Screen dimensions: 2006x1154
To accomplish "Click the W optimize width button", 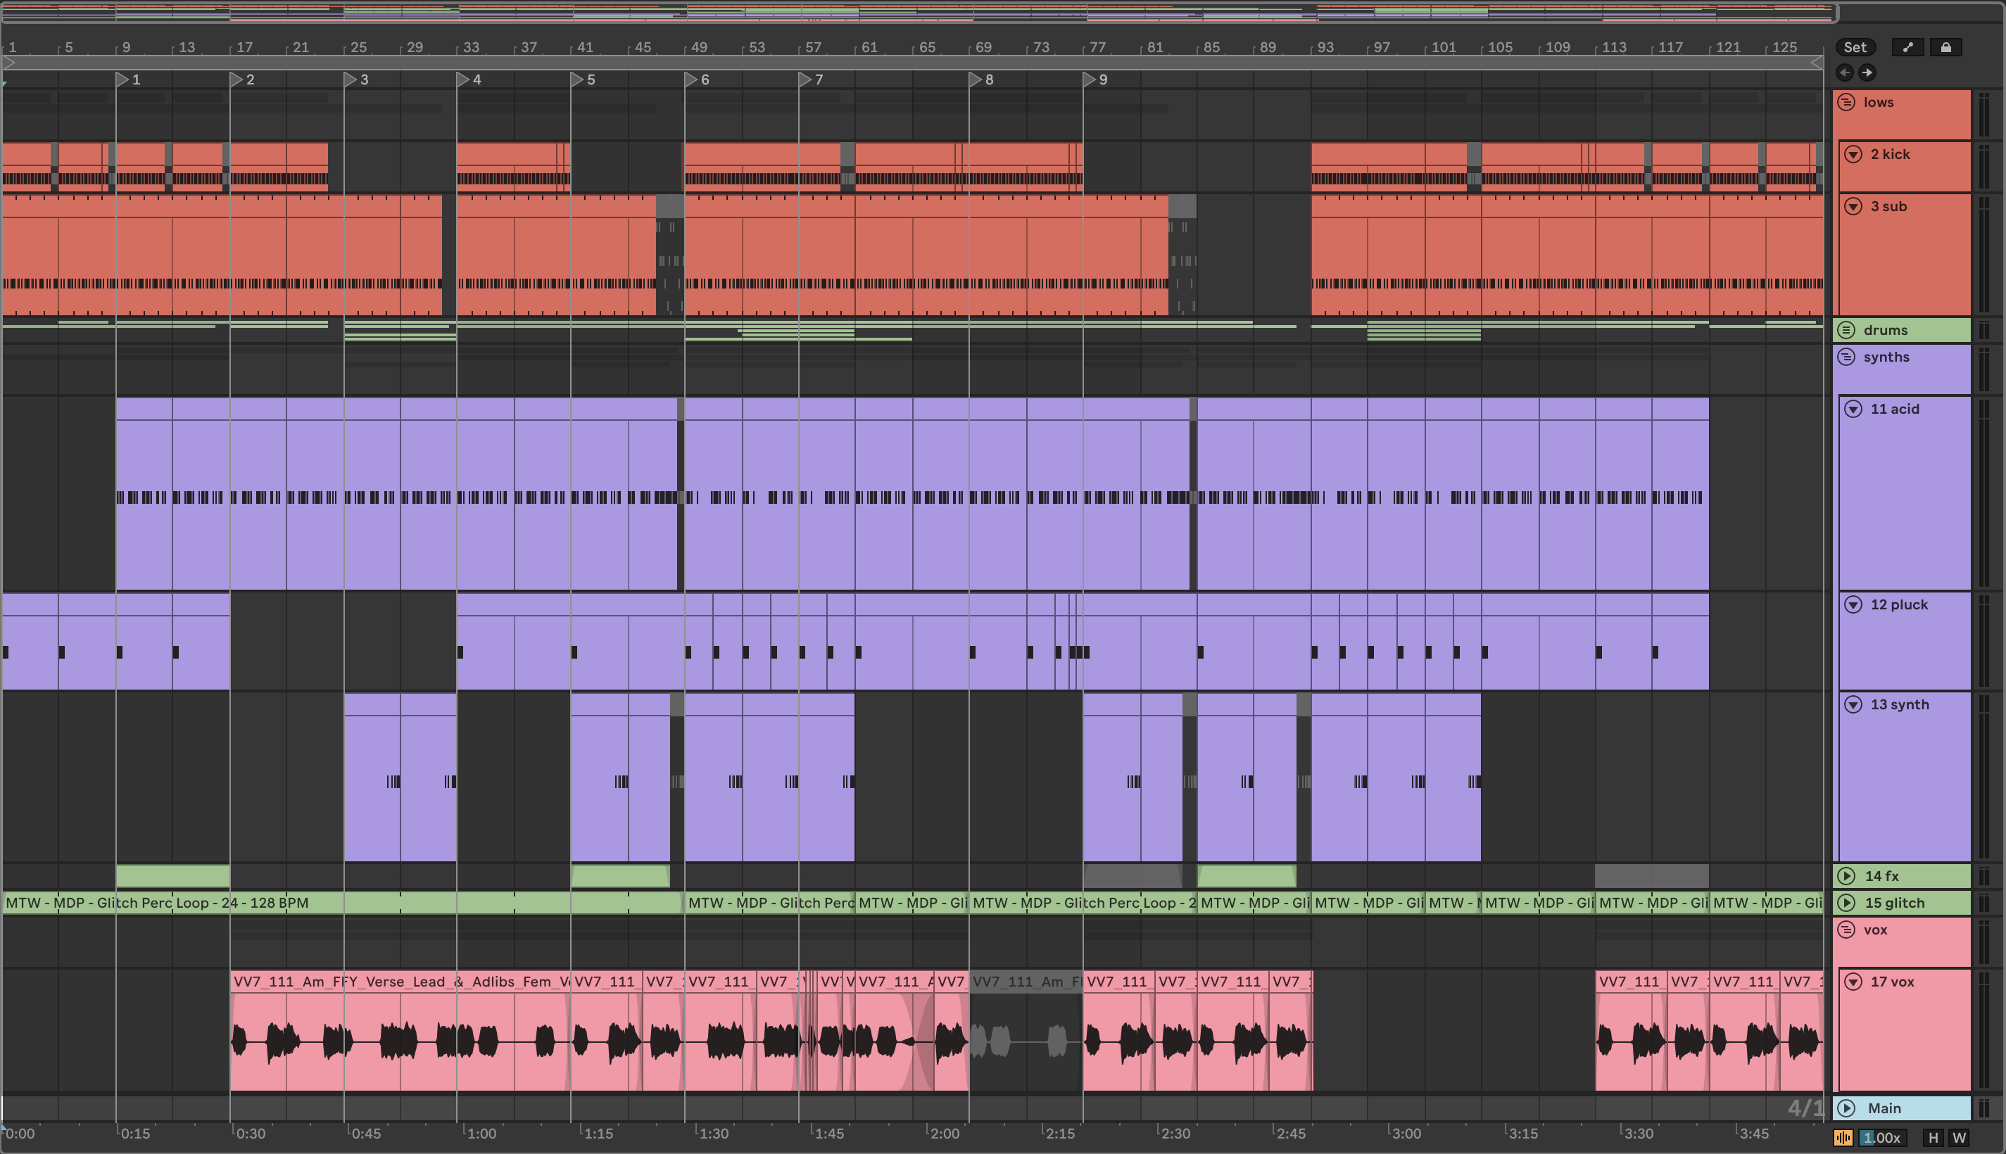I will (1958, 1138).
